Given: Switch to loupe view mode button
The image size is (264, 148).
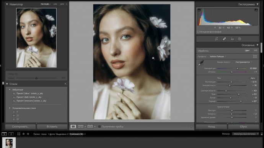Looking at the screenshot, I should [x=73, y=127].
